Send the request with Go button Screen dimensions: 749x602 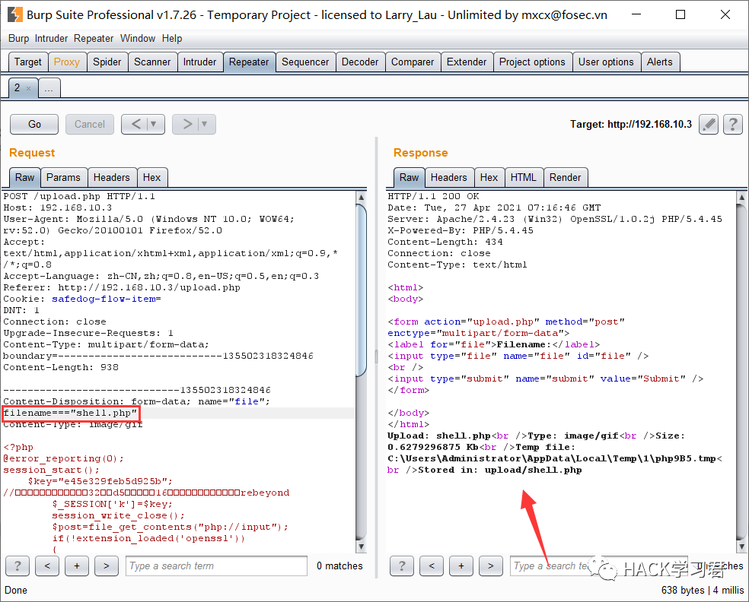click(34, 125)
